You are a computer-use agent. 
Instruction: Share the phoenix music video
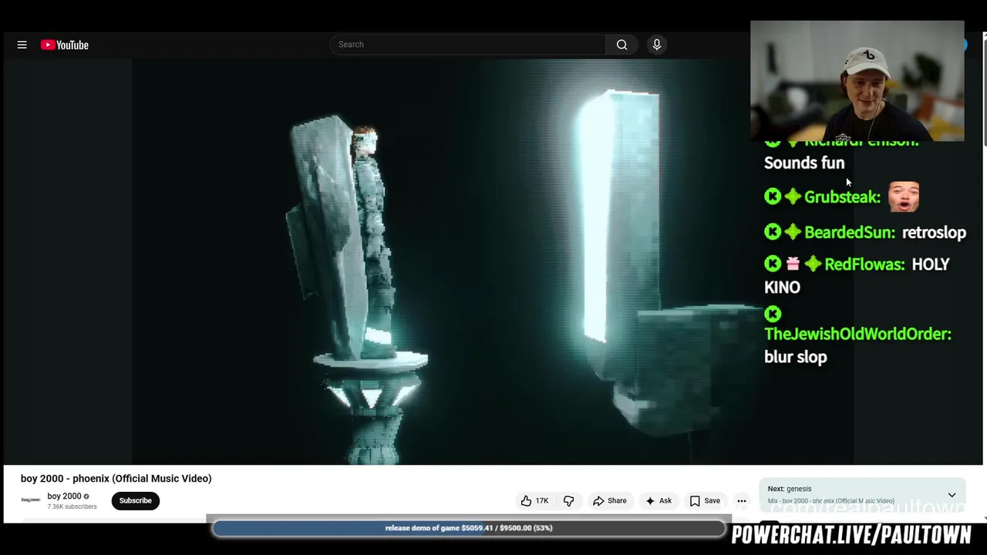point(609,500)
